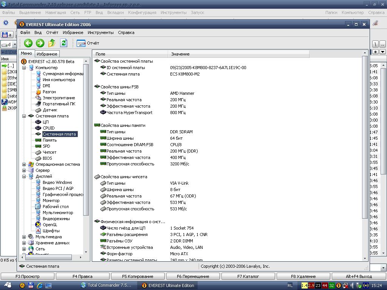Click the Поле column header
The height and width of the screenshot is (290, 387).
[131, 54]
